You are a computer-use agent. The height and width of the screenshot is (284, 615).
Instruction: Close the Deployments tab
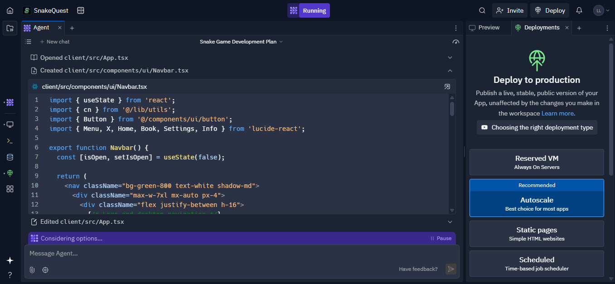(x=567, y=28)
